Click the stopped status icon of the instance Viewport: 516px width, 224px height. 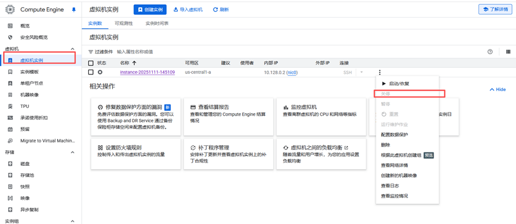[100, 72]
